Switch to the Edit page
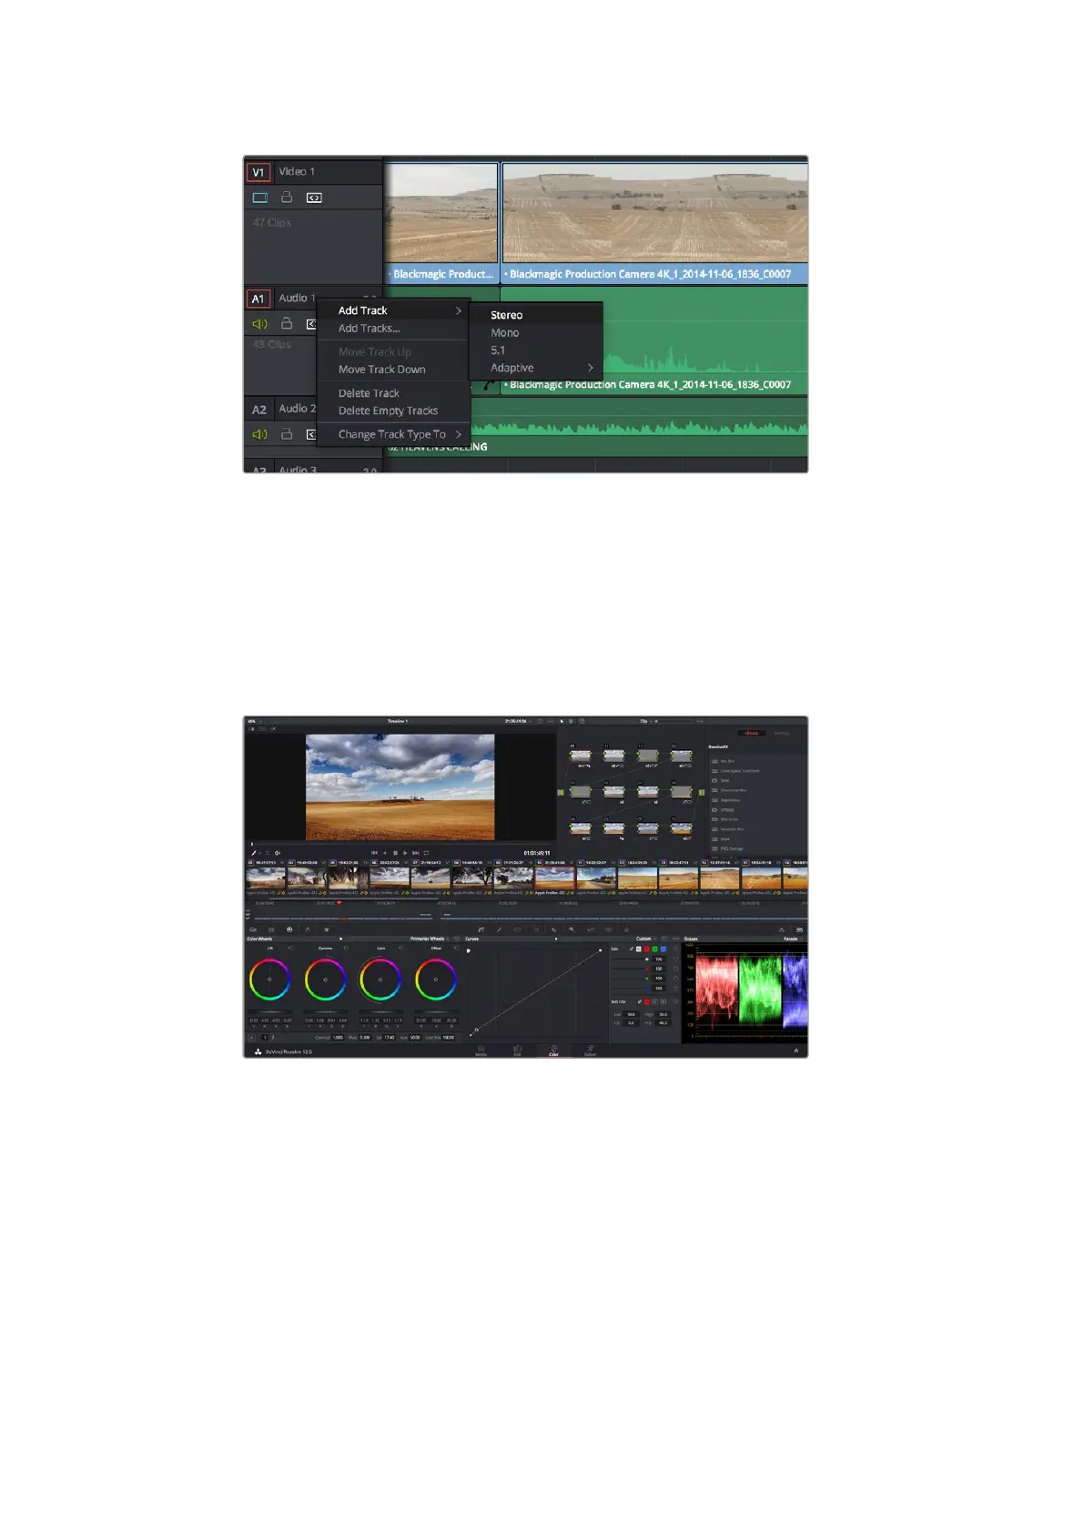Screen dimensions: 1084x1533 pos(517,1051)
